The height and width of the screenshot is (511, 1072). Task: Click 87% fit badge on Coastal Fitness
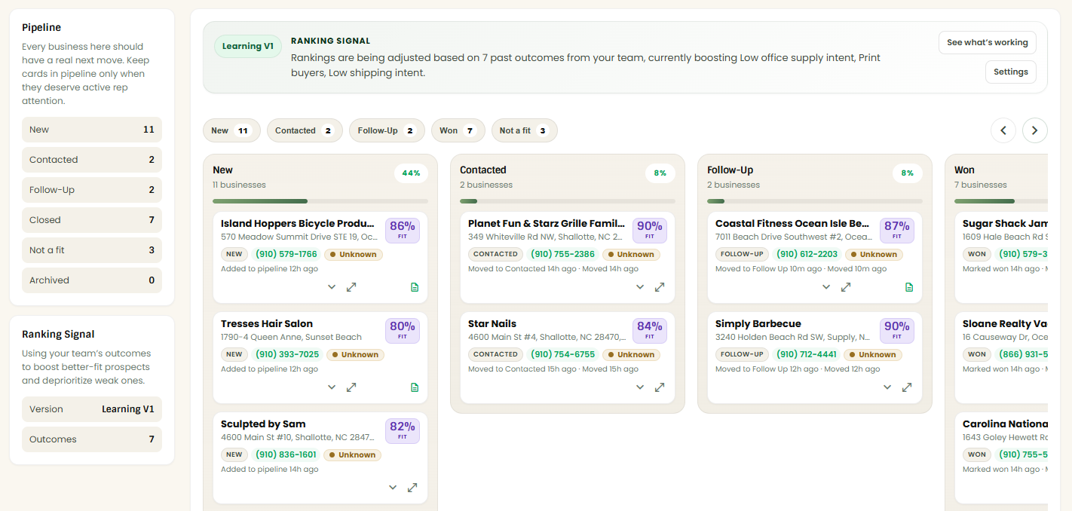pos(897,231)
